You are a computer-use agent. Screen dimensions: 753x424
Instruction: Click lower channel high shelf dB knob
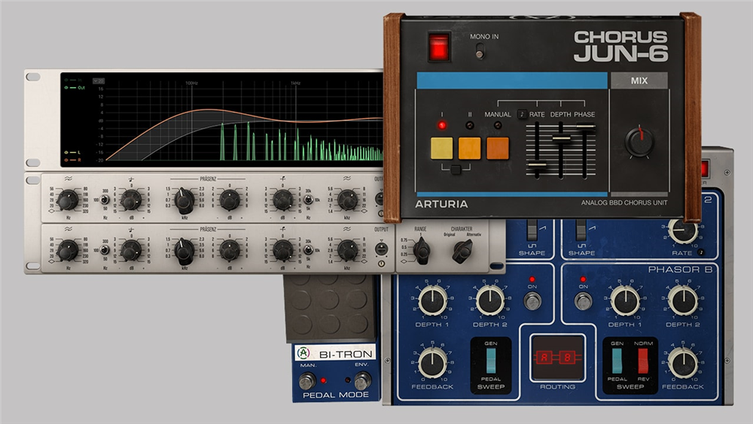283,250
